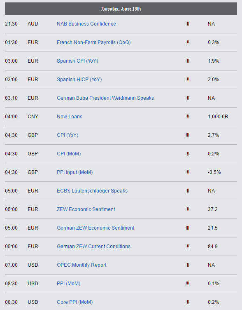242x310 pixels.
Task: Open Spanish HICP (YoY) event
Action: (79, 80)
